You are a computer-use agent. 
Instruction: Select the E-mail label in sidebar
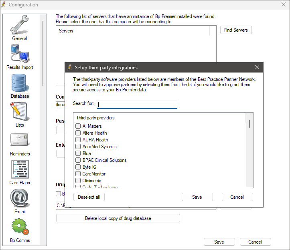click(x=20, y=212)
